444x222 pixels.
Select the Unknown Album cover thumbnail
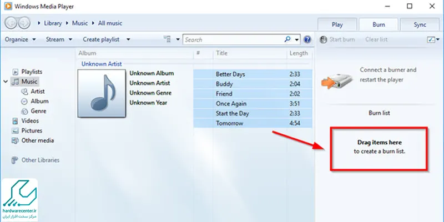point(102,93)
